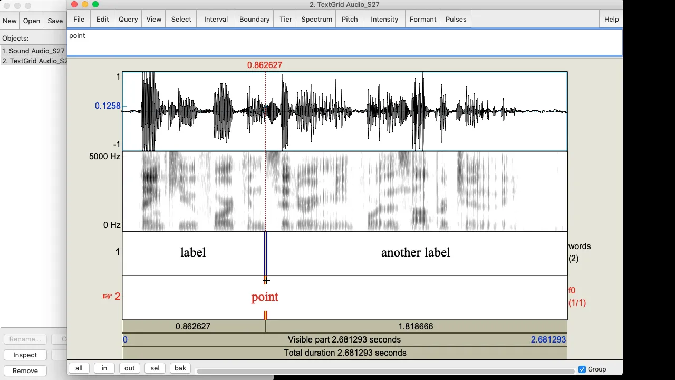Screen dimensions: 675x380
Task: Select the 'label' interval in words tier
Action: coord(193,252)
